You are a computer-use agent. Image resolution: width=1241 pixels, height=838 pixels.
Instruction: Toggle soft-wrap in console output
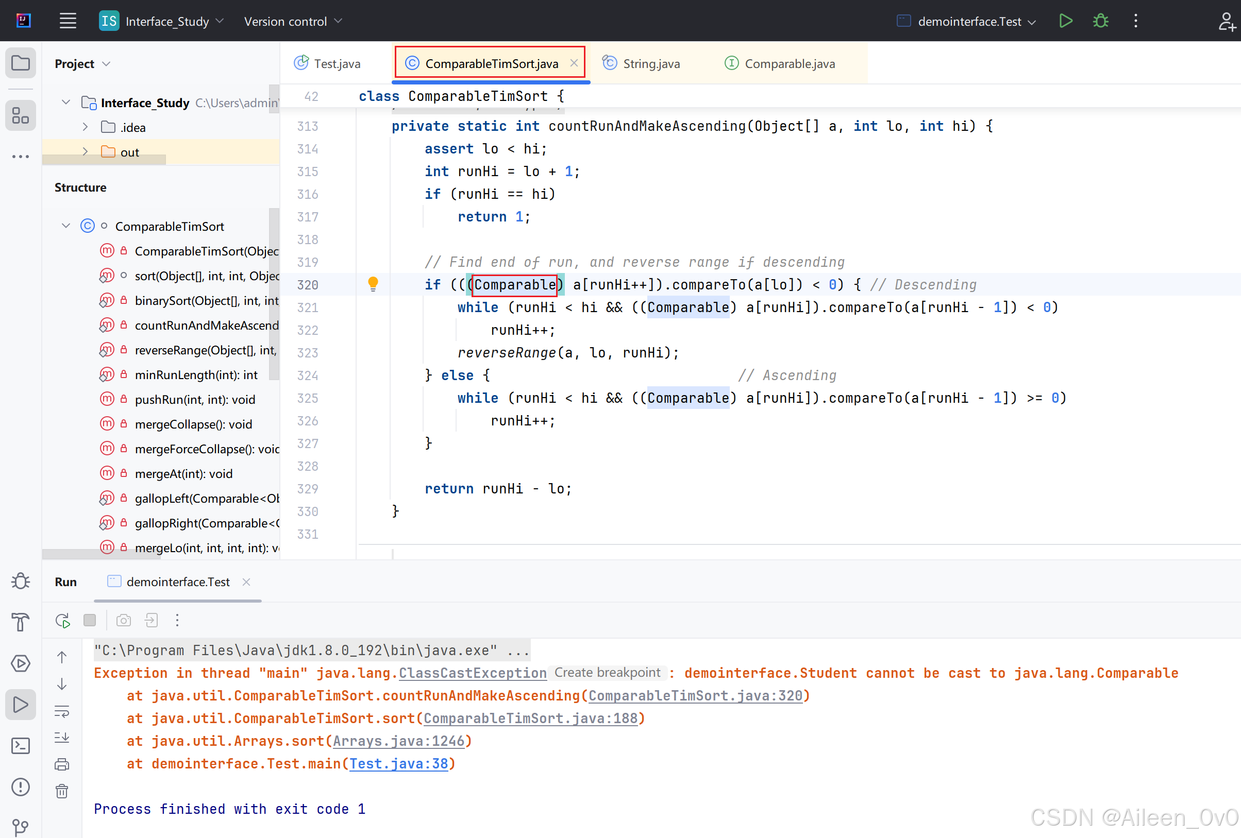click(62, 711)
